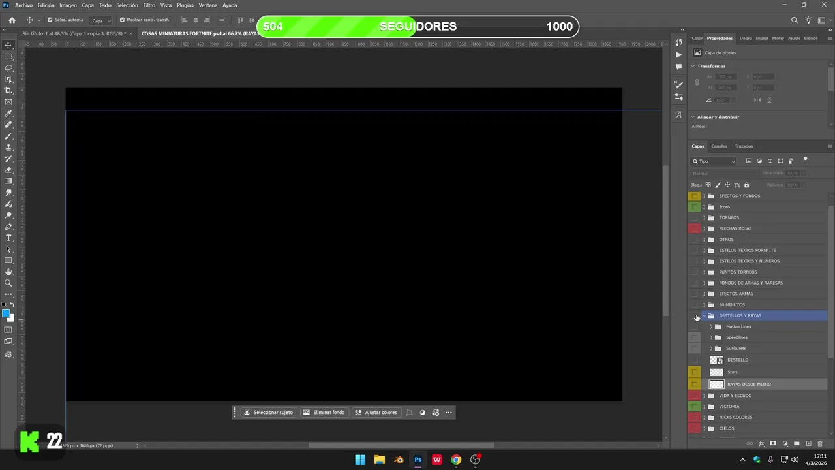Screen dimensions: 835x470
Task: Toggle visibility of RAYAS DESDE MEDIO layer
Action: click(x=695, y=384)
